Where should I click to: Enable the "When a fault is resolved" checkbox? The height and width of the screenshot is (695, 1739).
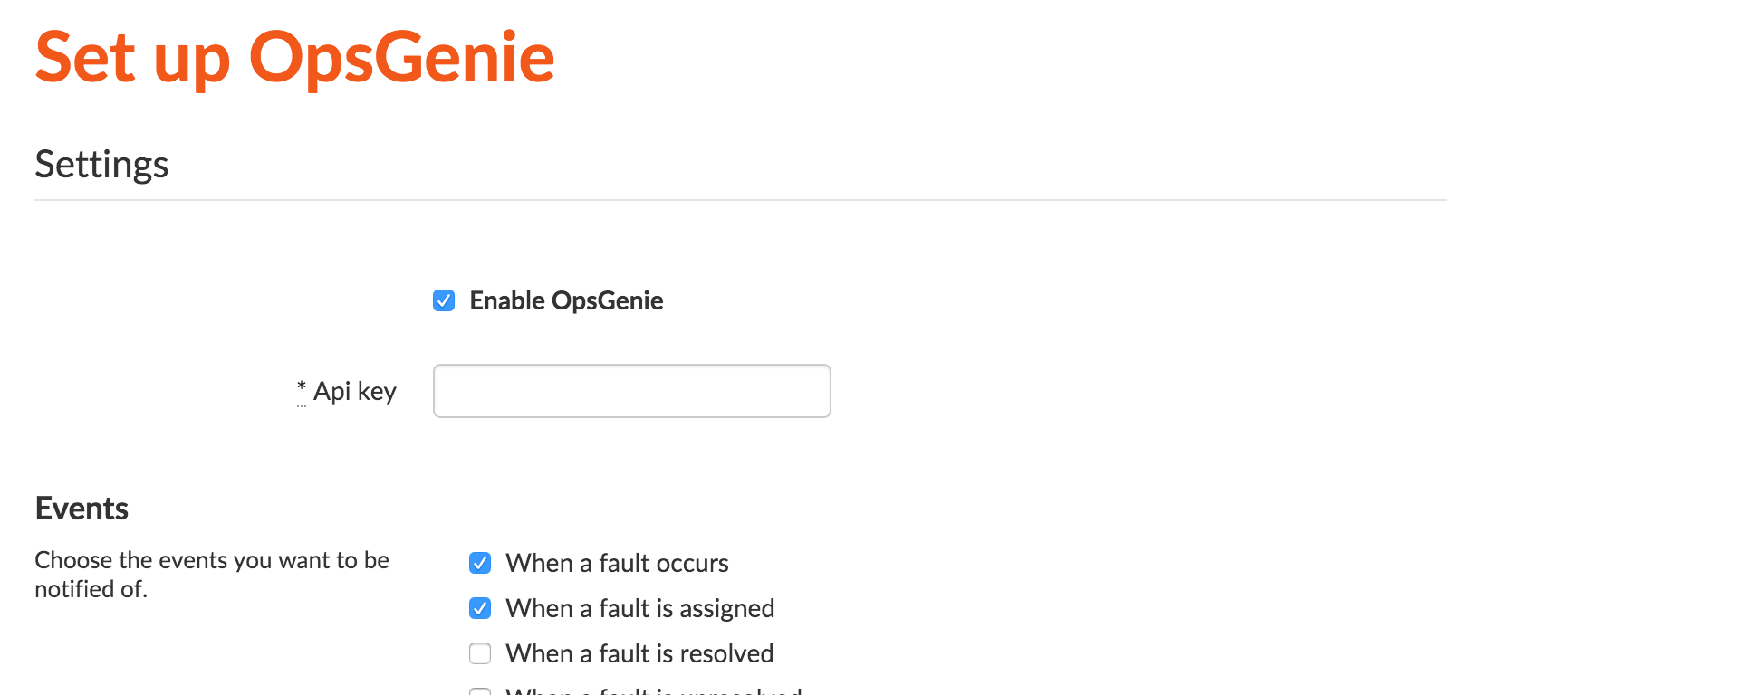coord(480,653)
